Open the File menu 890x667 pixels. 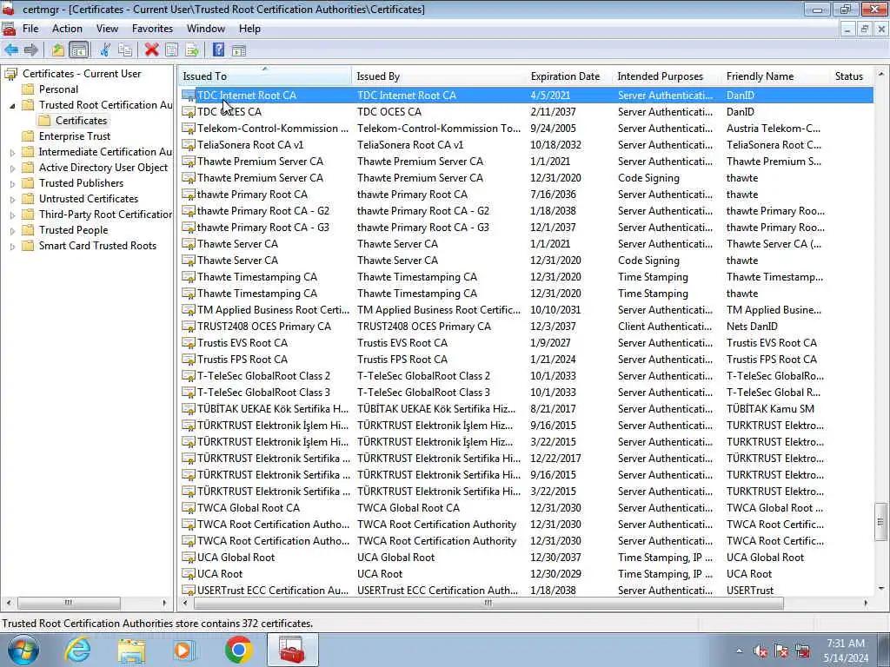(x=30, y=29)
